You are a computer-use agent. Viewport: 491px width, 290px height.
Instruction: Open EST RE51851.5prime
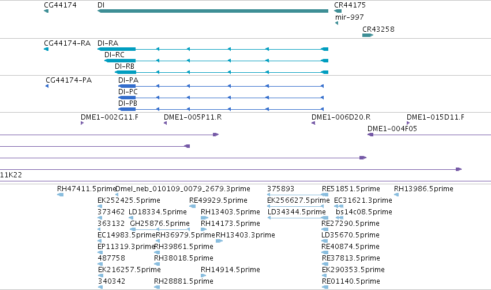point(351,189)
